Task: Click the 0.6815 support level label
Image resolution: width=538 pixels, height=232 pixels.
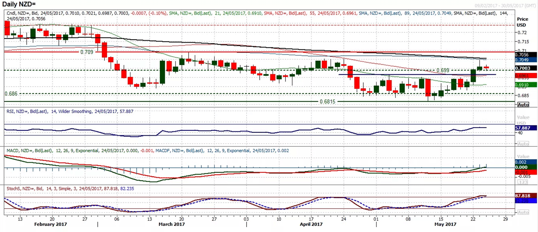Action: coord(327,102)
